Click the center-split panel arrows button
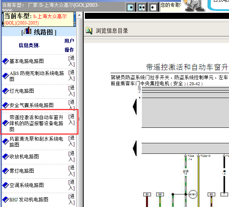Screen dimensions: 229x207 [x=142, y=7]
